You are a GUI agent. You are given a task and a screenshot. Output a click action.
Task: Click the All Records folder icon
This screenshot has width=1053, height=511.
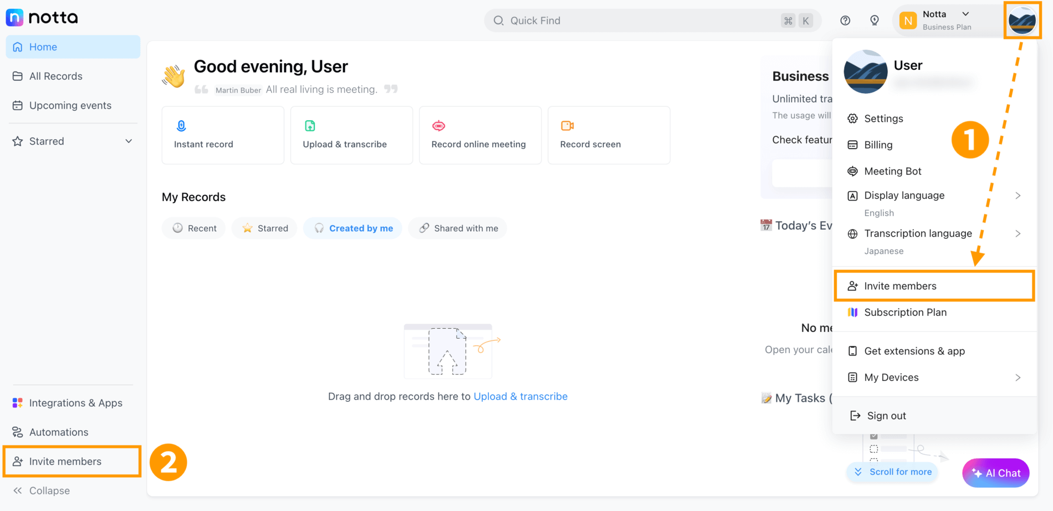tap(18, 76)
